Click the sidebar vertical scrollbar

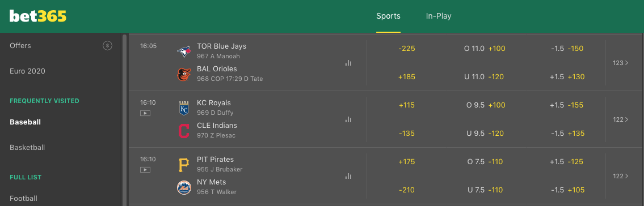[x=124, y=120]
